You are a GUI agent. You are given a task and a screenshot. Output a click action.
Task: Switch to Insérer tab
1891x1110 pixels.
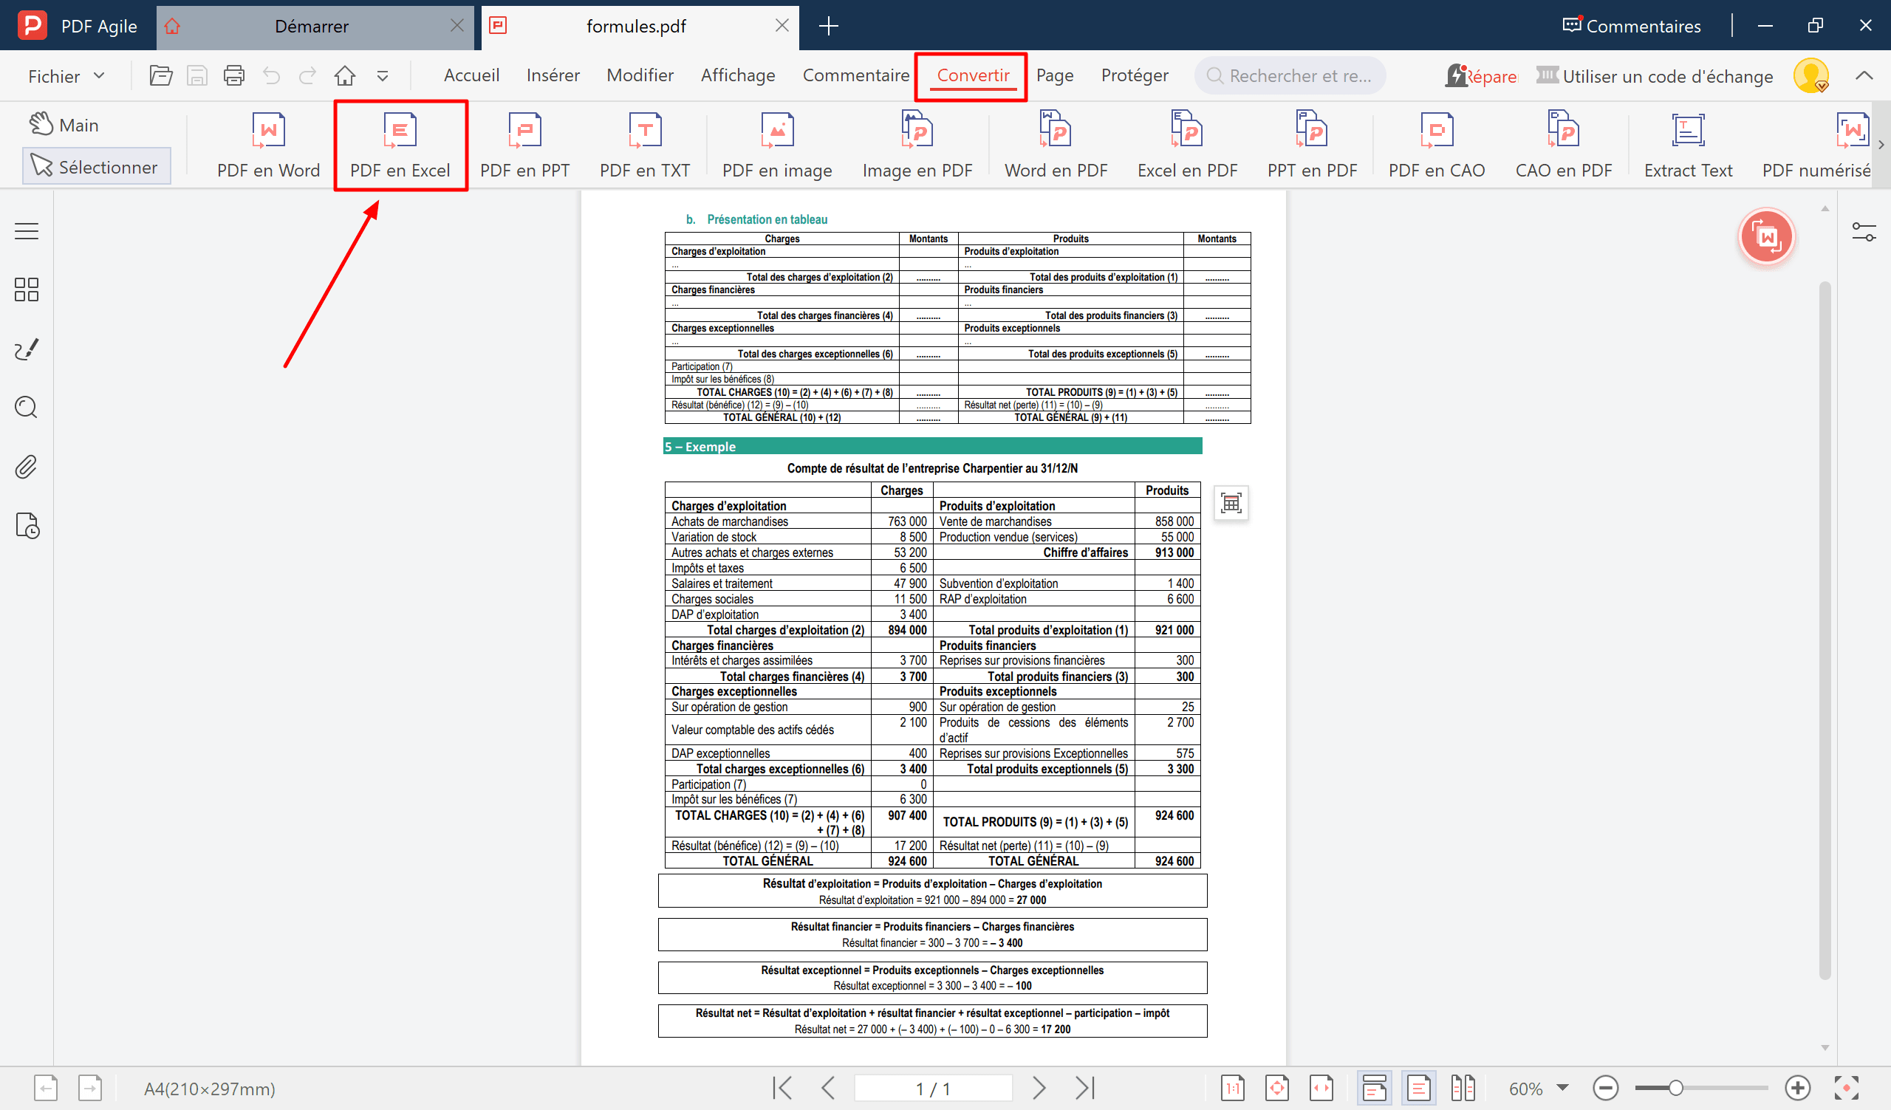point(553,75)
